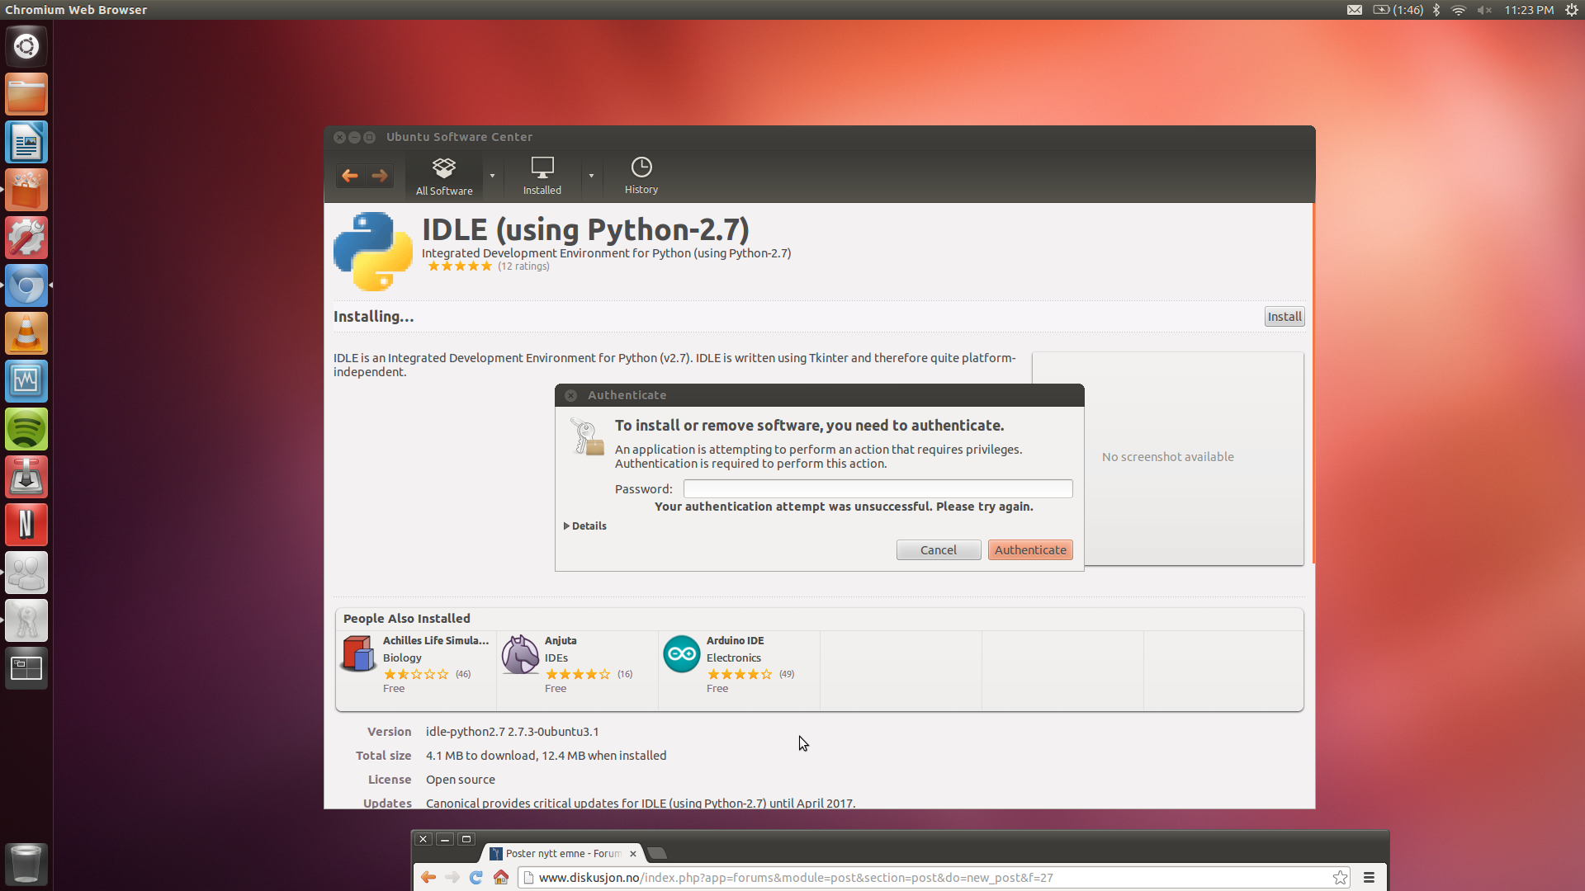This screenshot has height=891, width=1585.
Task: Click the No screenshot available placeholder
Action: [x=1167, y=458]
